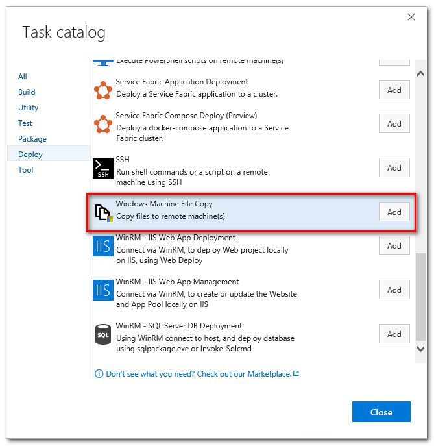Click 'Deploy a Service Fabric application' description
434x446 pixels.
(197, 94)
